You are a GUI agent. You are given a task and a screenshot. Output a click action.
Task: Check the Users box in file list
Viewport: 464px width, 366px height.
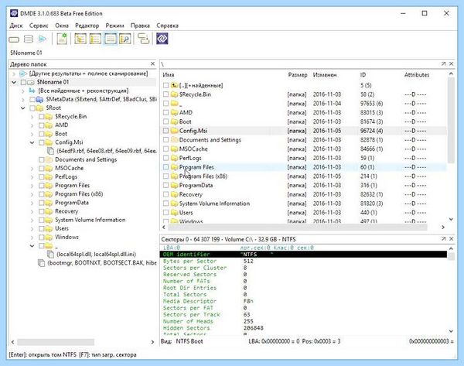[165, 213]
